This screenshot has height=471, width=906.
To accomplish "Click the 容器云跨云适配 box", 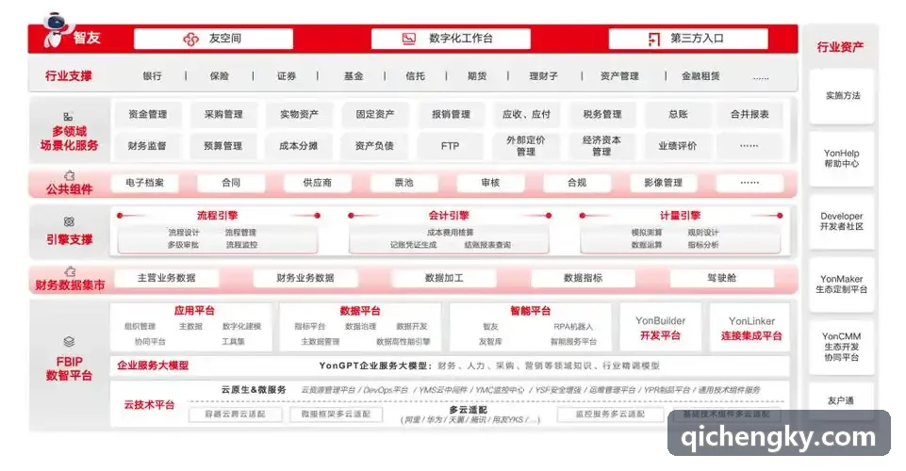I will pos(235,414).
